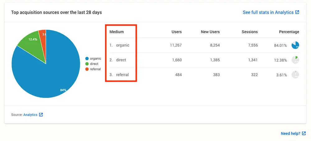Click external-link icon next to Source: Analytics
The height and width of the screenshot is (141, 311).
[41, 114]
